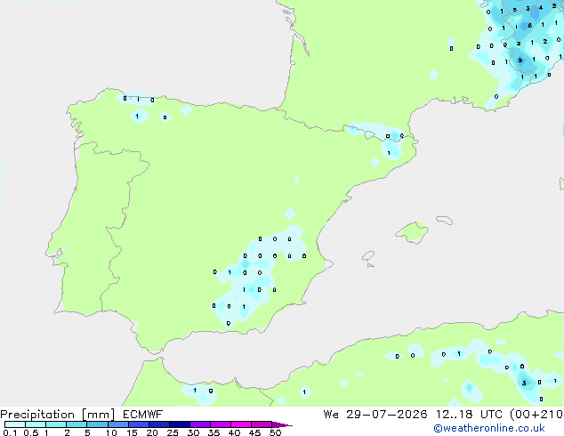
Task: Click the purple arrow tip above 50 mm
Action: (282, 424)
